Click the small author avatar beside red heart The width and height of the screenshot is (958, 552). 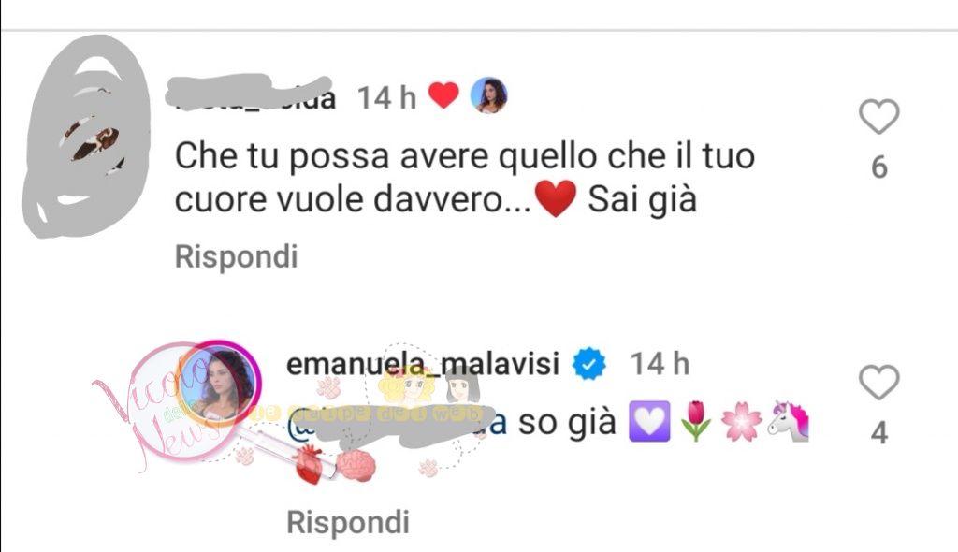pyautogui.click(x=488, y=95)
